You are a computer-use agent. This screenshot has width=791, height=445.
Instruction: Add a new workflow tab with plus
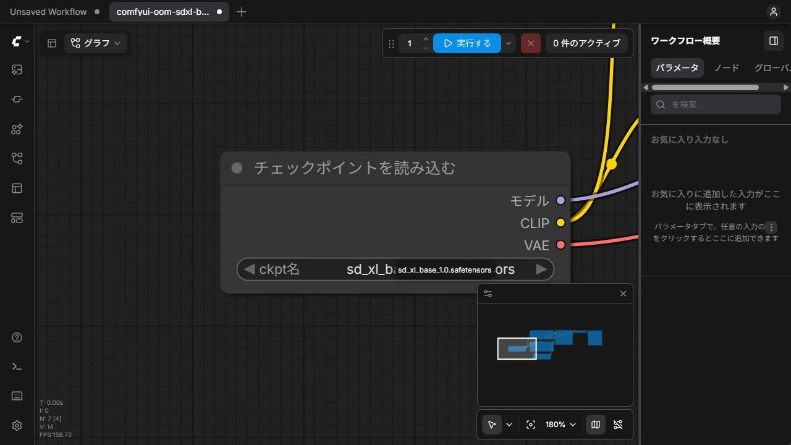[x=242, y=12]
